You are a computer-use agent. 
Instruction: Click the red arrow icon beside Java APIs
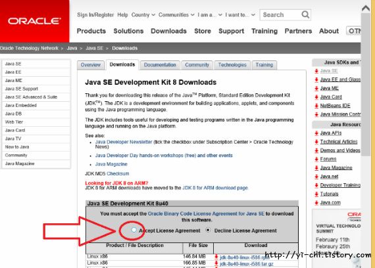pos(316,133)
